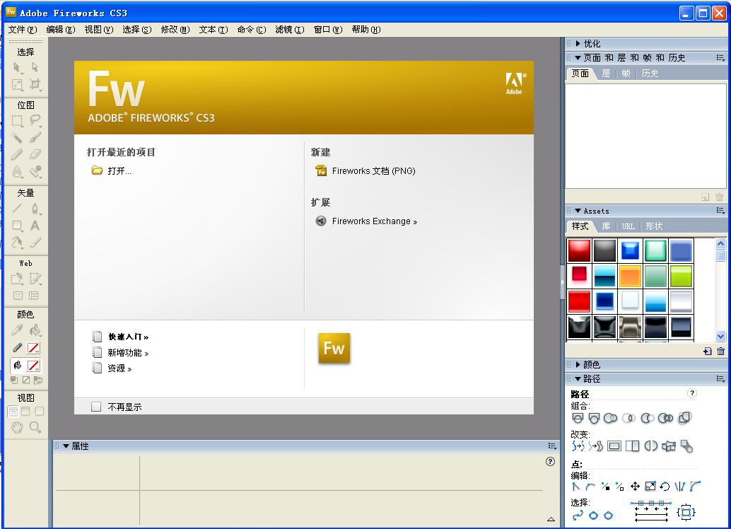731x529 pixels.
Task: Click the Set default stroke/fill colors button
Action: (14, 380)
